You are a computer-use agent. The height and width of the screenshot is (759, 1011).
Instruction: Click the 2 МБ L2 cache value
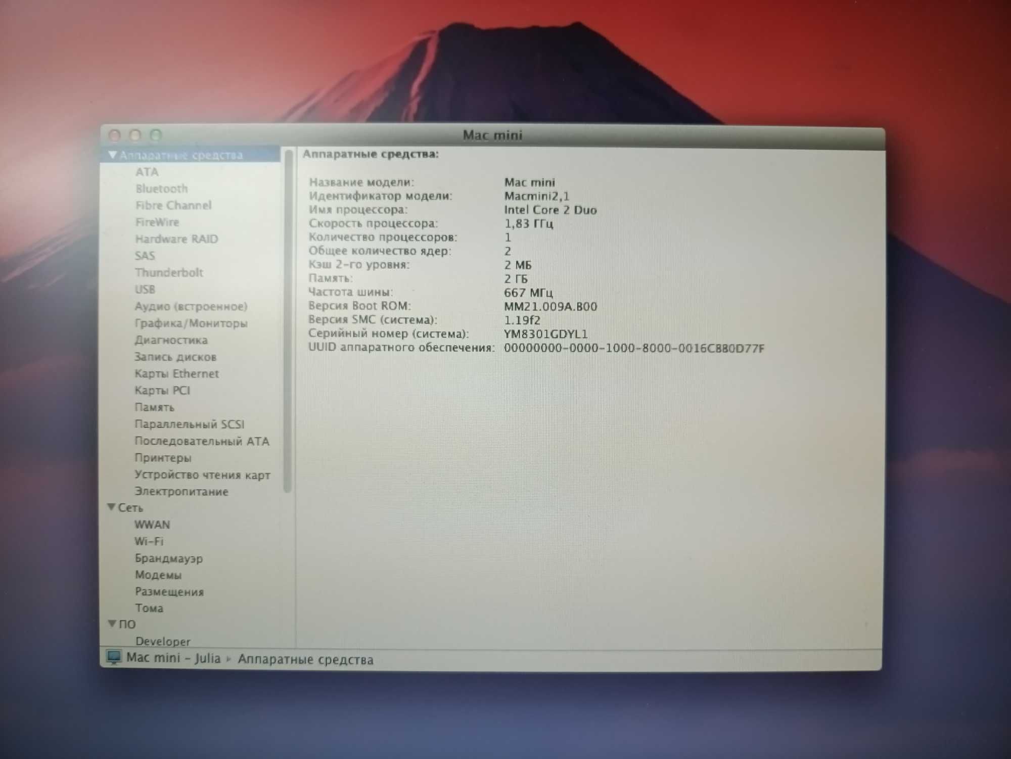pos(518,265)
